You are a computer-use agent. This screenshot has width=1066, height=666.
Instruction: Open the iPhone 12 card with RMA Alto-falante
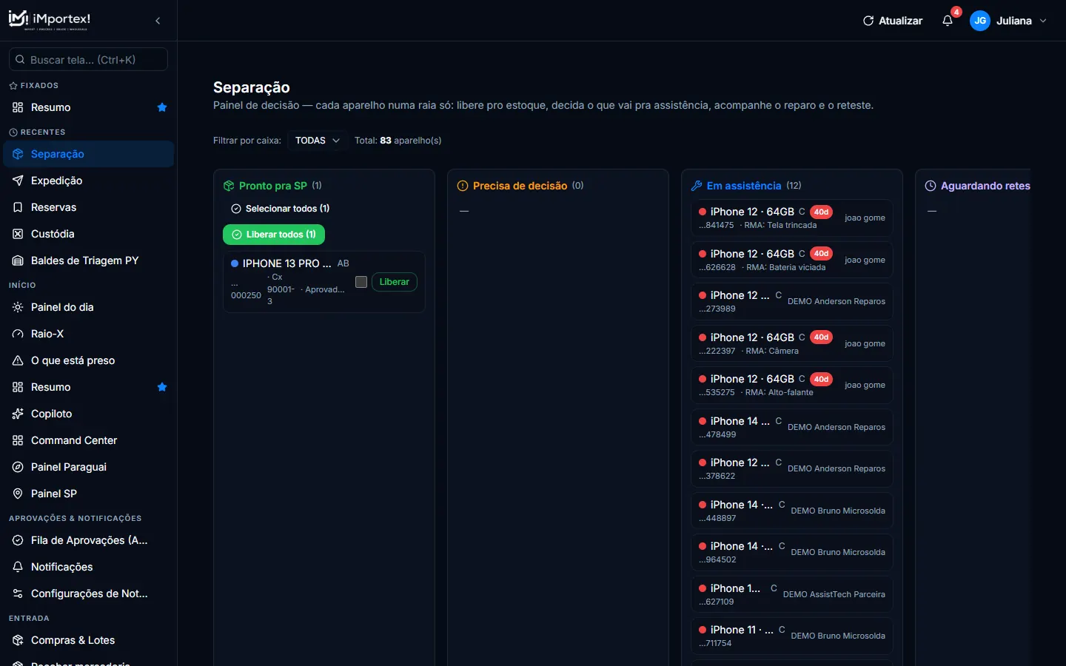(792, 386)
